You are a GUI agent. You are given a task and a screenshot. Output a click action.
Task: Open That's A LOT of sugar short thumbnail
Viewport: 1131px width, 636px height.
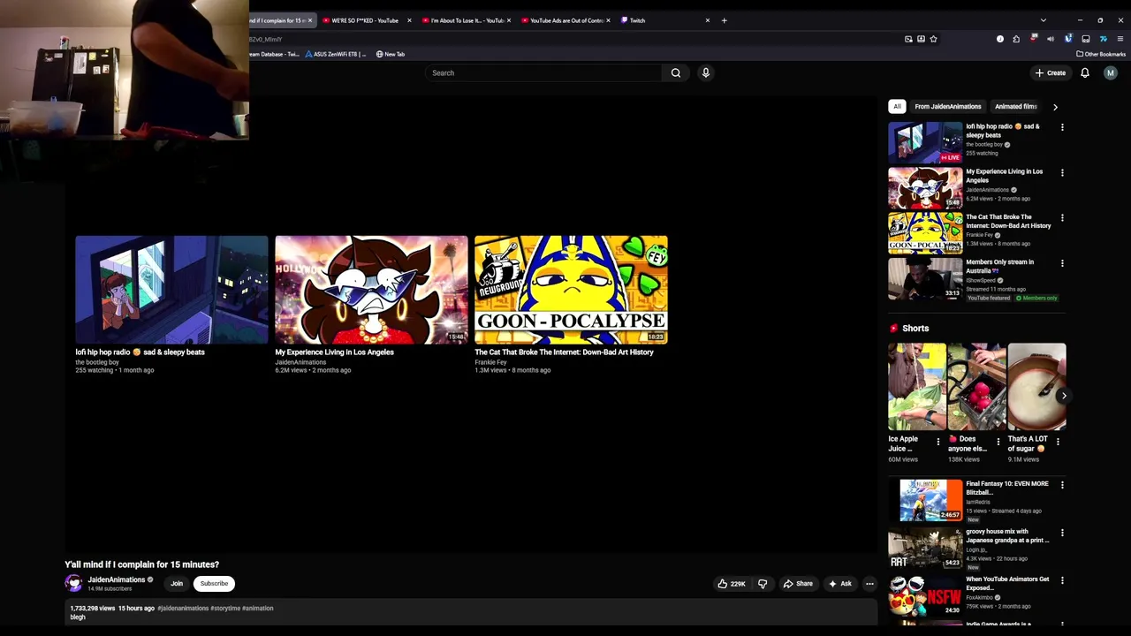tap(1037, 387)
